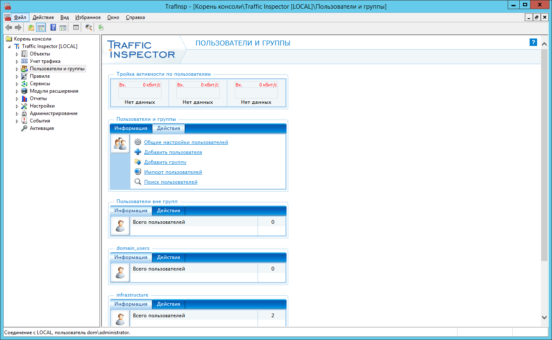This screenshot has height=340, width=552.
Task: Select Корень консоли tree root
Action: pos(33,39)
